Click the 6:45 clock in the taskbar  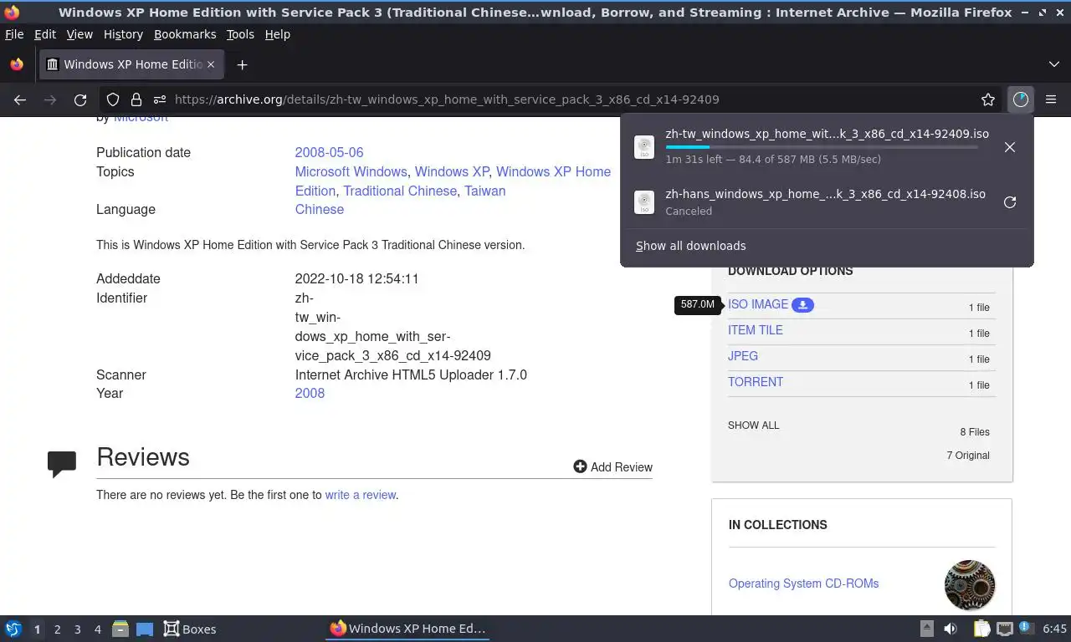pyautogui.click(x=1054, y=629)
